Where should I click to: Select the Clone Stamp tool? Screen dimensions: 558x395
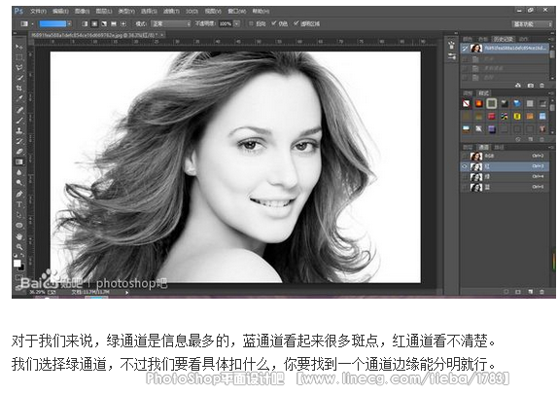coord(18,130)
